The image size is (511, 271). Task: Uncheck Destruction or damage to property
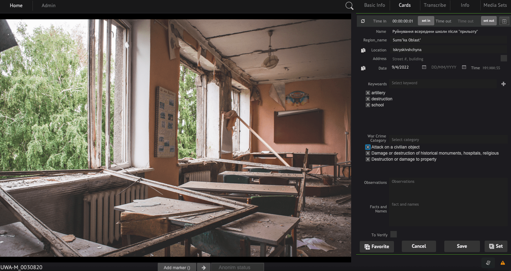pos(368,159)
